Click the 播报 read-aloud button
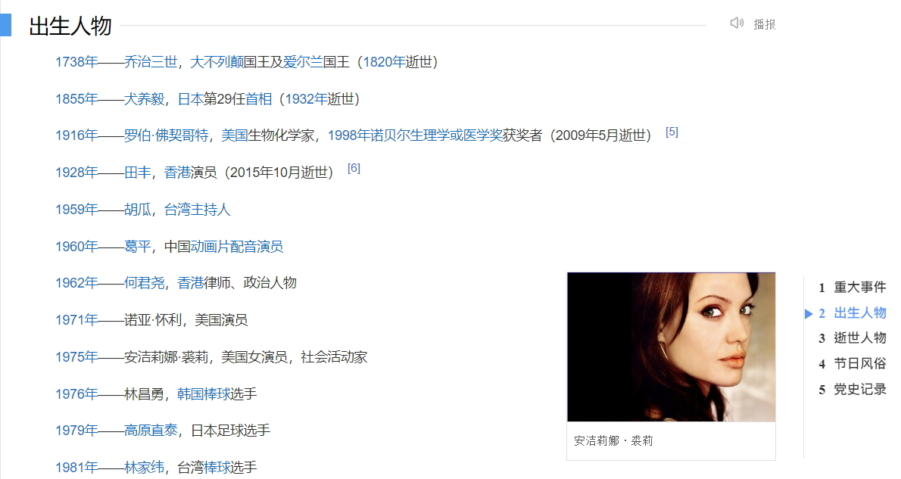901x479 pixels. [764, 24]
